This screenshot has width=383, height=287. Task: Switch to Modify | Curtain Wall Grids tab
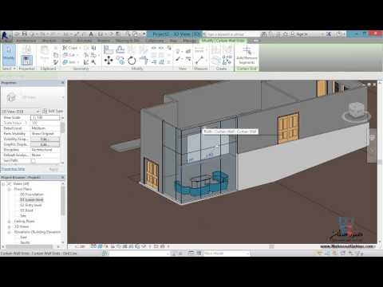(223, 41)
